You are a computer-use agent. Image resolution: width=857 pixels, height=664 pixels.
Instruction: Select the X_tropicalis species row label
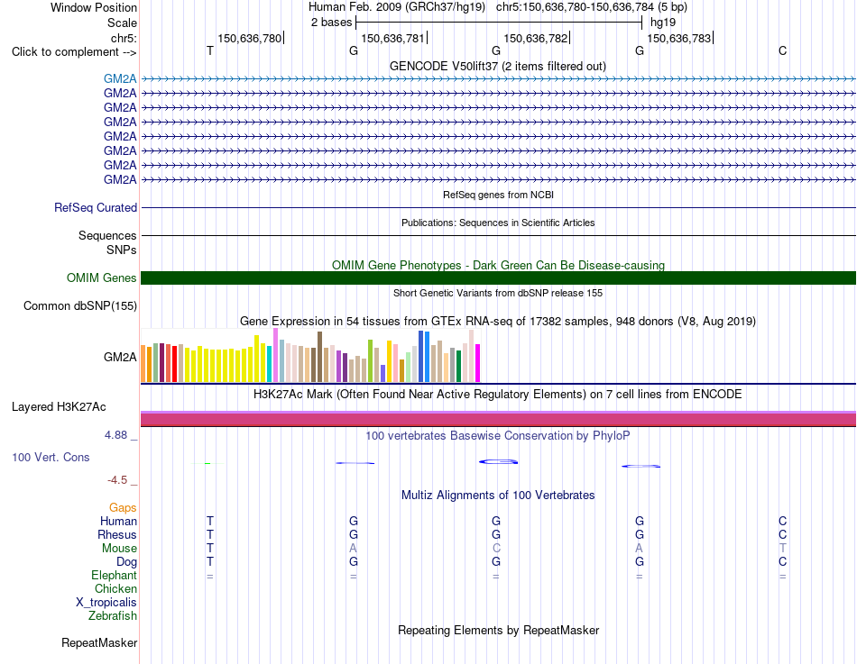point(106,603)
